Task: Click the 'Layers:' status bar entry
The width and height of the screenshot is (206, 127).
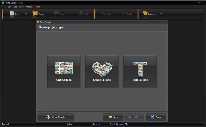Action: pyautogui.click(x=97, y=124)
